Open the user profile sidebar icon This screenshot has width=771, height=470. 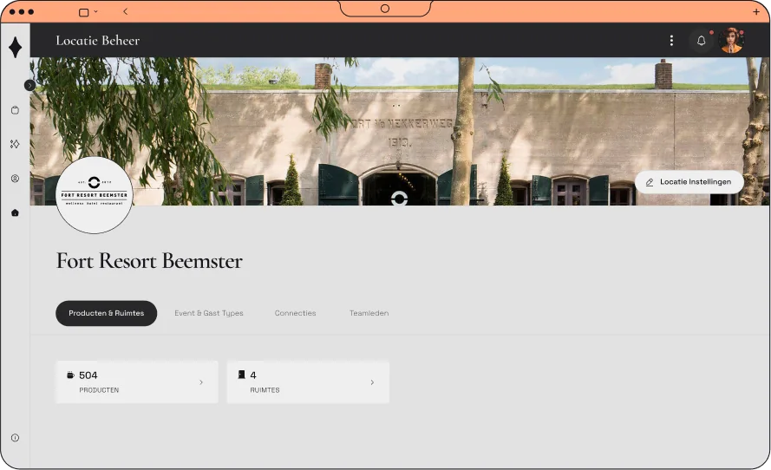(x=16, y=179)
